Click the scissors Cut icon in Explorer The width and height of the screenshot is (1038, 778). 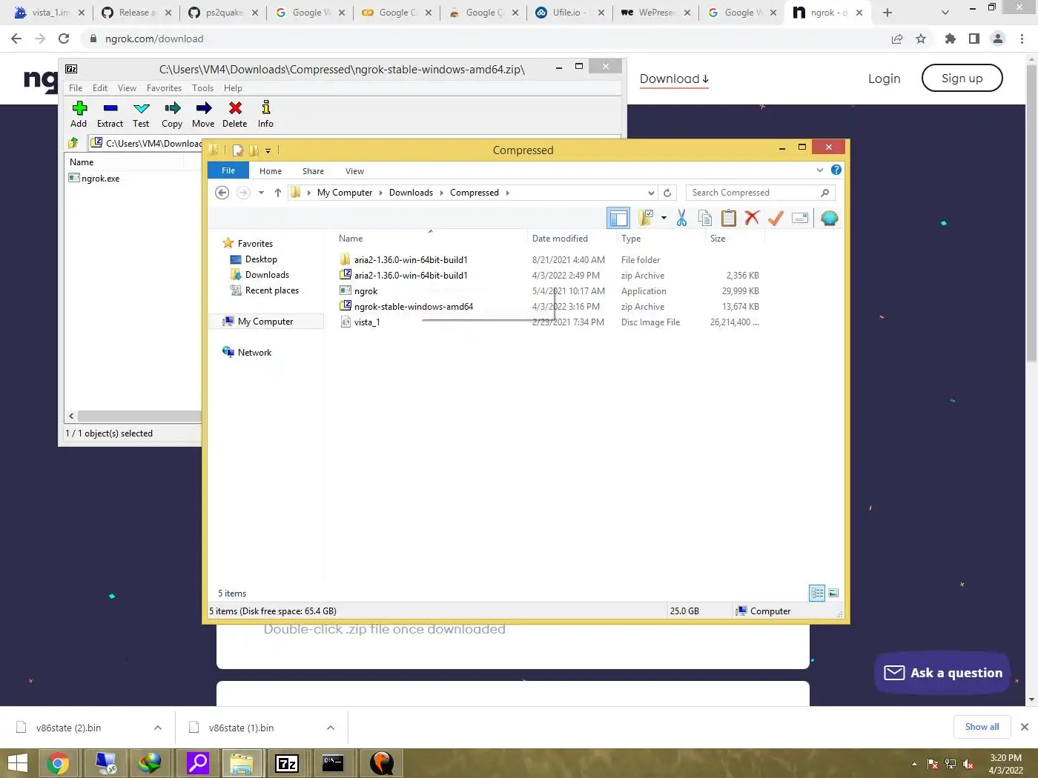coord(681,218)
